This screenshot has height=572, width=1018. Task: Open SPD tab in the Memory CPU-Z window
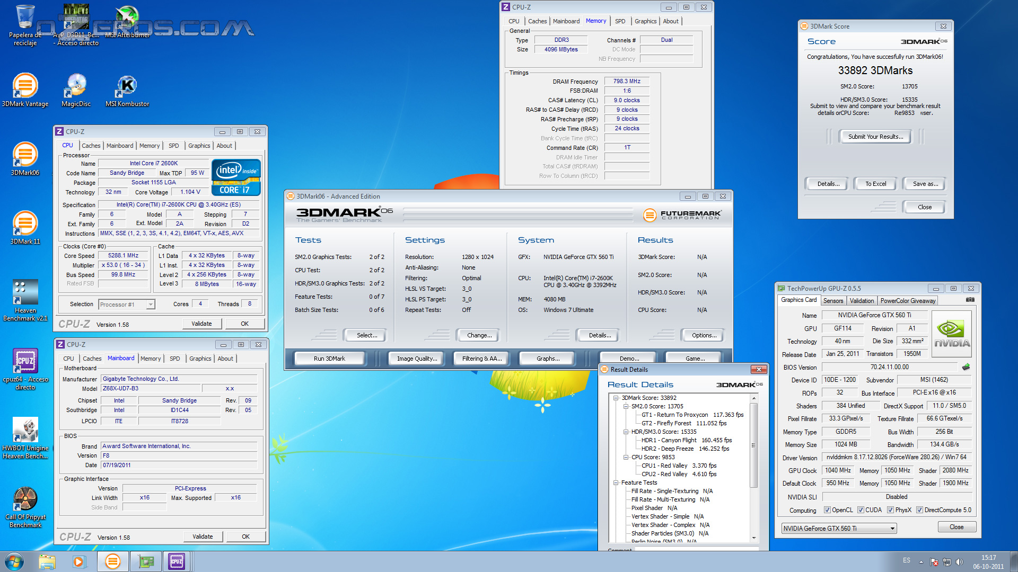point(620,21)
